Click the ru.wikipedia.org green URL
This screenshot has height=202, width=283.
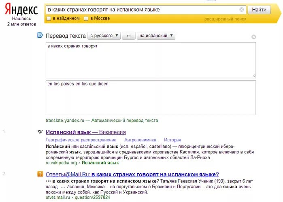coord(61,163)
